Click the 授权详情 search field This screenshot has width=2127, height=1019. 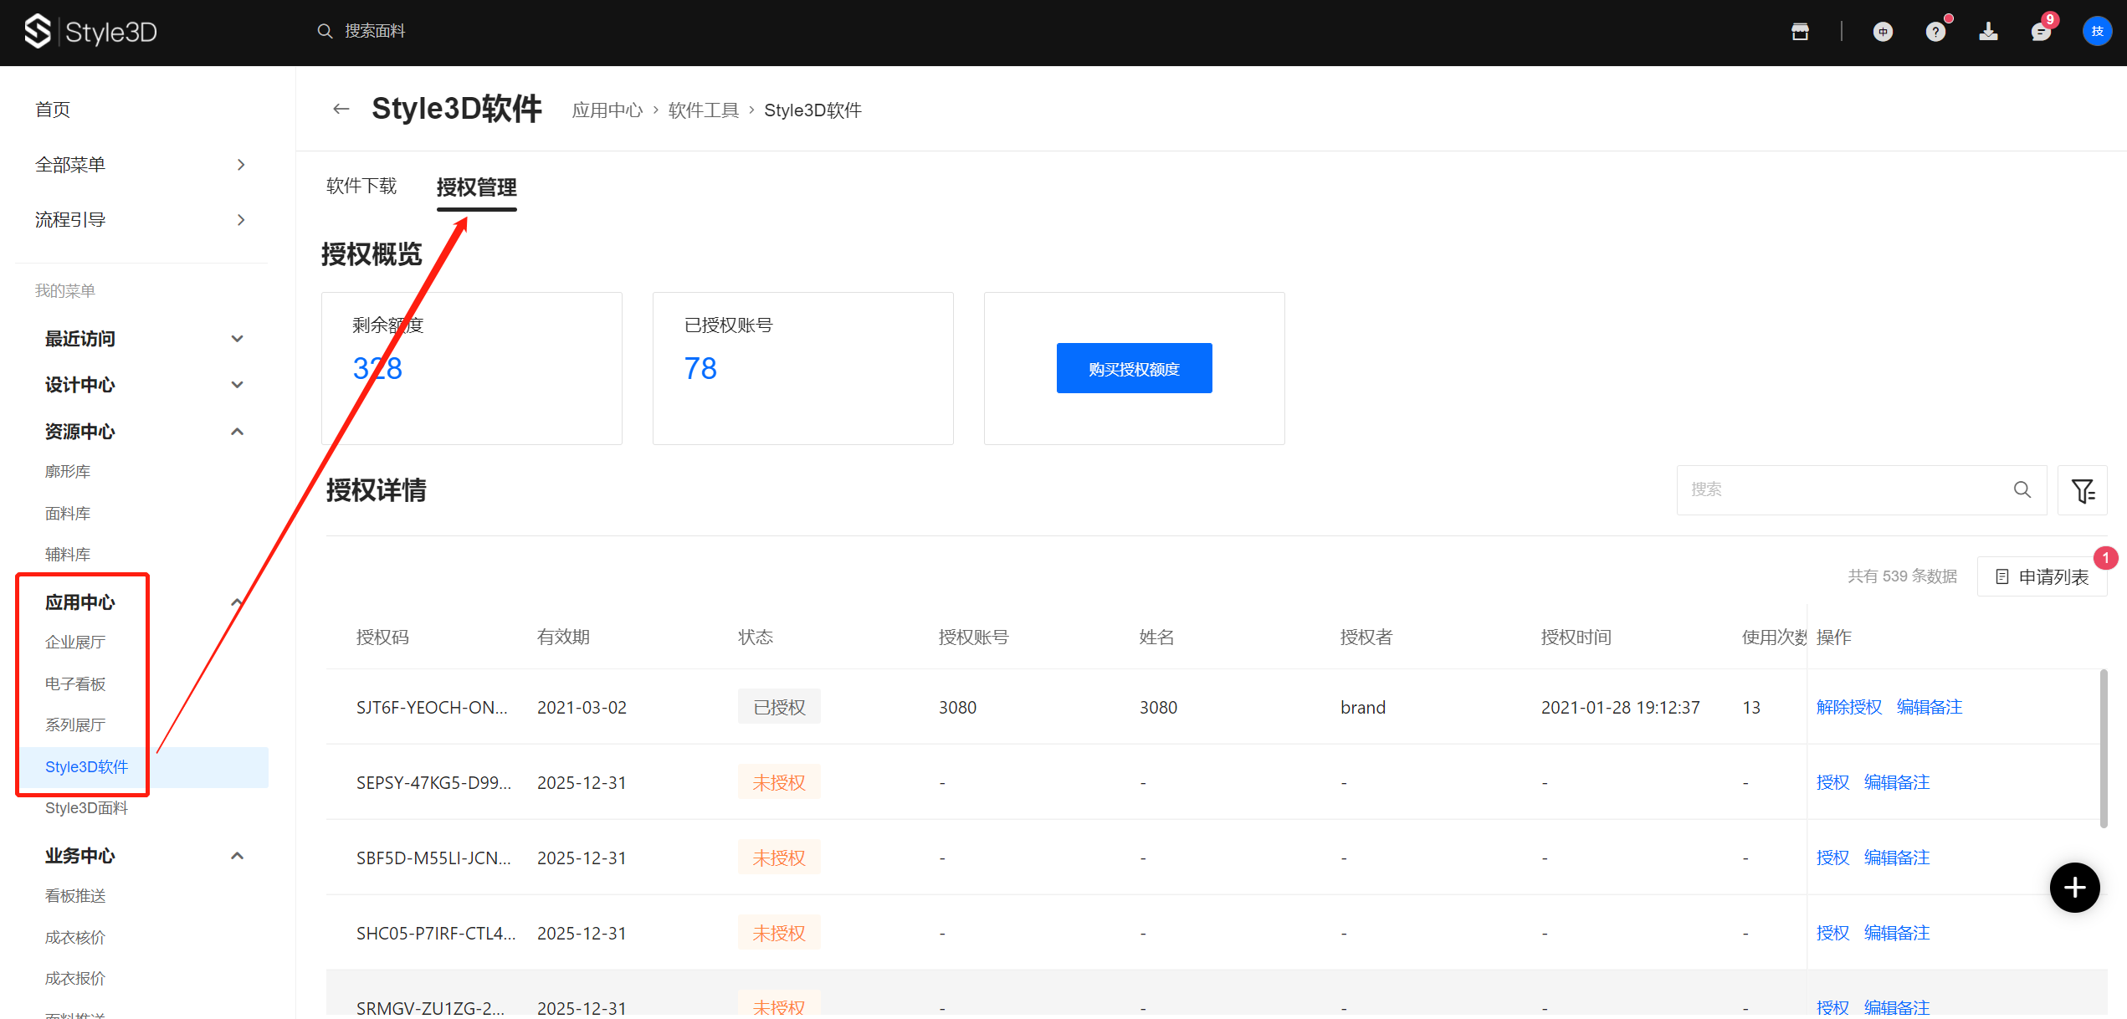tap(1841, 489)
